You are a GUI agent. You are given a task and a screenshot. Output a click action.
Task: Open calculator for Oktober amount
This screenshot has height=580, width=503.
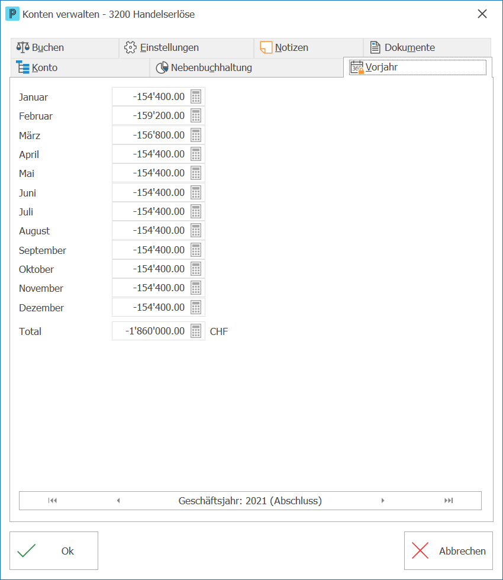(196, 269)
